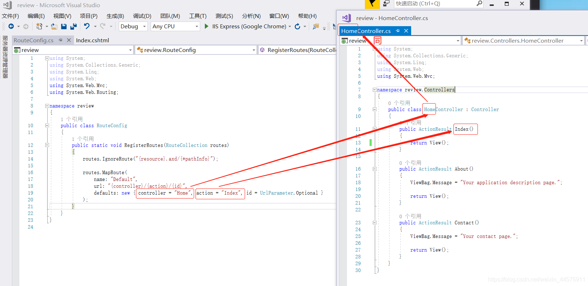Open the back navigation history dropdown
Image resolution: width=588 pixels, height=286 pixels.
19,27
